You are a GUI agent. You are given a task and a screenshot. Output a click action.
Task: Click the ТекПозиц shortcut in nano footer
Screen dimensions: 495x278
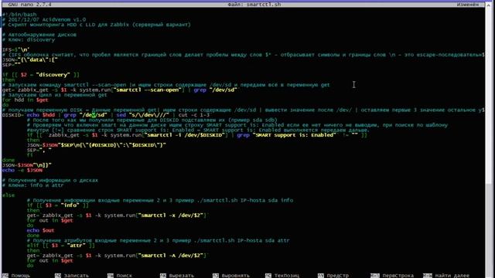coord(282,276)
